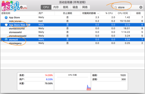145x94 pixels.
Task: Select the App Store Web 内容 row
Action: coord(72,25)
